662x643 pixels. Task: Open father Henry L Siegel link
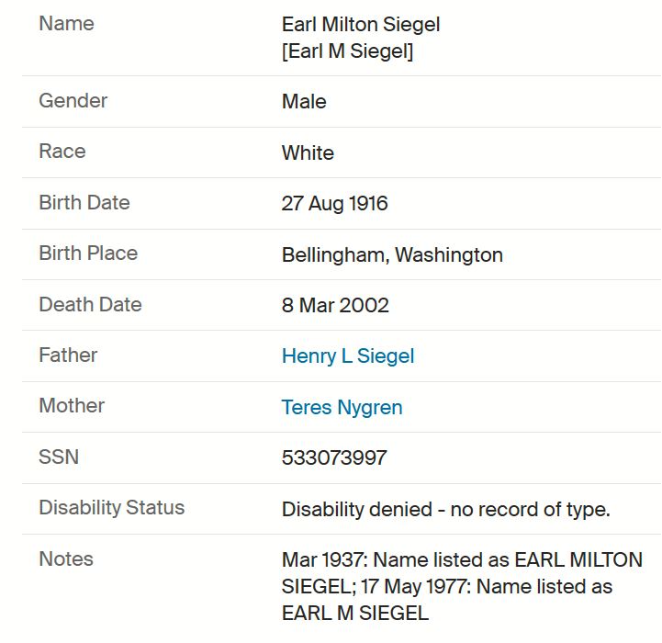[348, 355]
